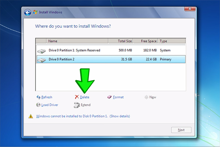The image size is (220, 147).
Task: Click the 22.4 GB free space cell
Action: [x=151, y=59]
